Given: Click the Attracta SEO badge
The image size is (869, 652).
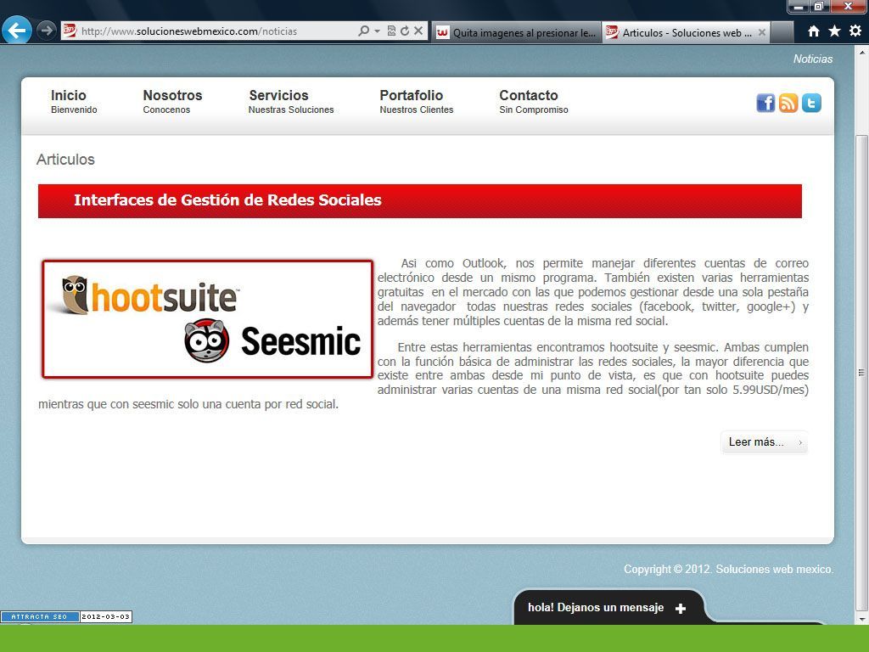Looking at the screenshot, I should 66,616.
